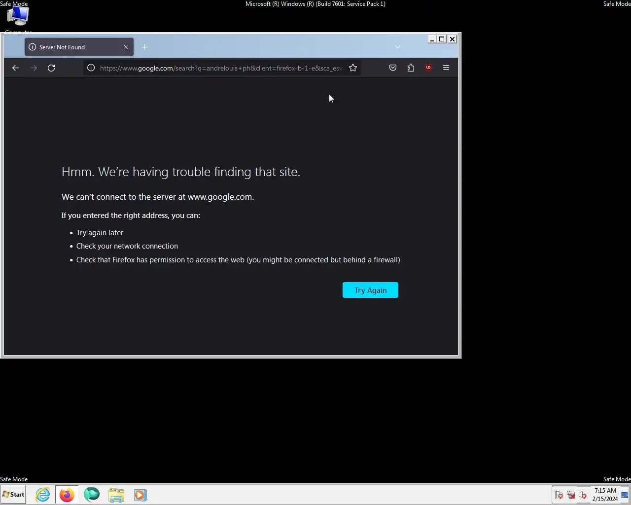The width and height of the screenshot is (631, 505).
Task: Bookmark this page with the star icon
Action: pos(353,68)
